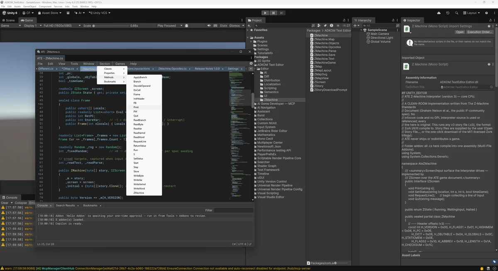Start Play mode with the Play button
The height and width of the screenshot is (271, 498).
click(x=266, y=13)
